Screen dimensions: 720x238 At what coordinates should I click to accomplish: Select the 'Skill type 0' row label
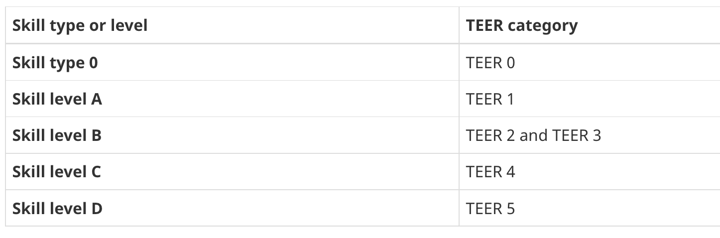pos(55,63)
